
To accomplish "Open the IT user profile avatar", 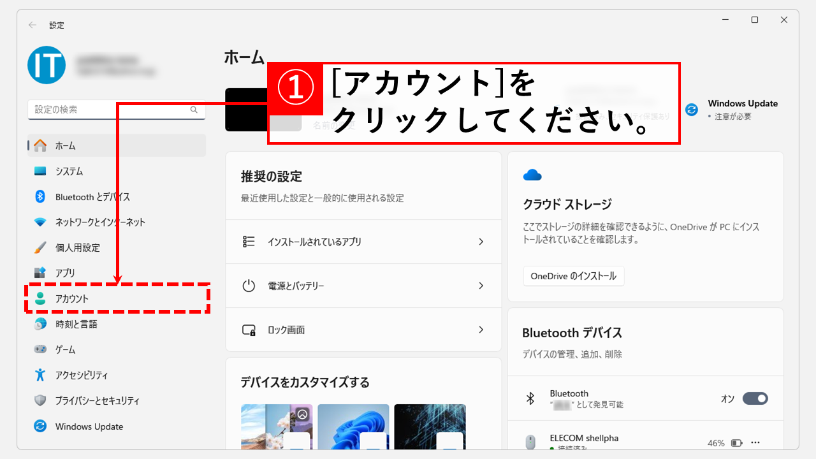I will [47, 64].
